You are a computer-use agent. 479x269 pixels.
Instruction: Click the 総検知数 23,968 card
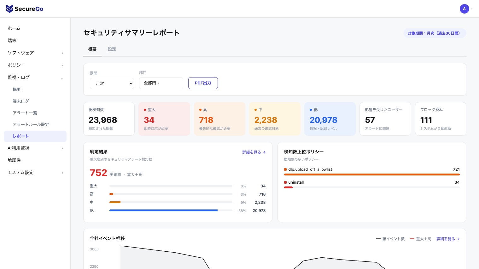(x=109, y=119)
